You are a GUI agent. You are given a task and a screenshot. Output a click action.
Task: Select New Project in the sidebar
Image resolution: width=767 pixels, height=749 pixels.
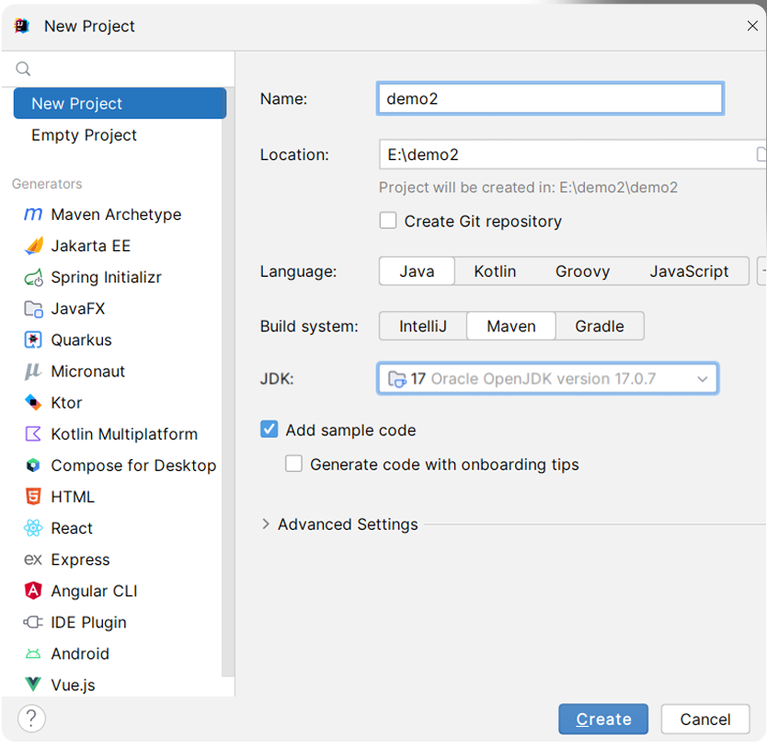[120, 103]
